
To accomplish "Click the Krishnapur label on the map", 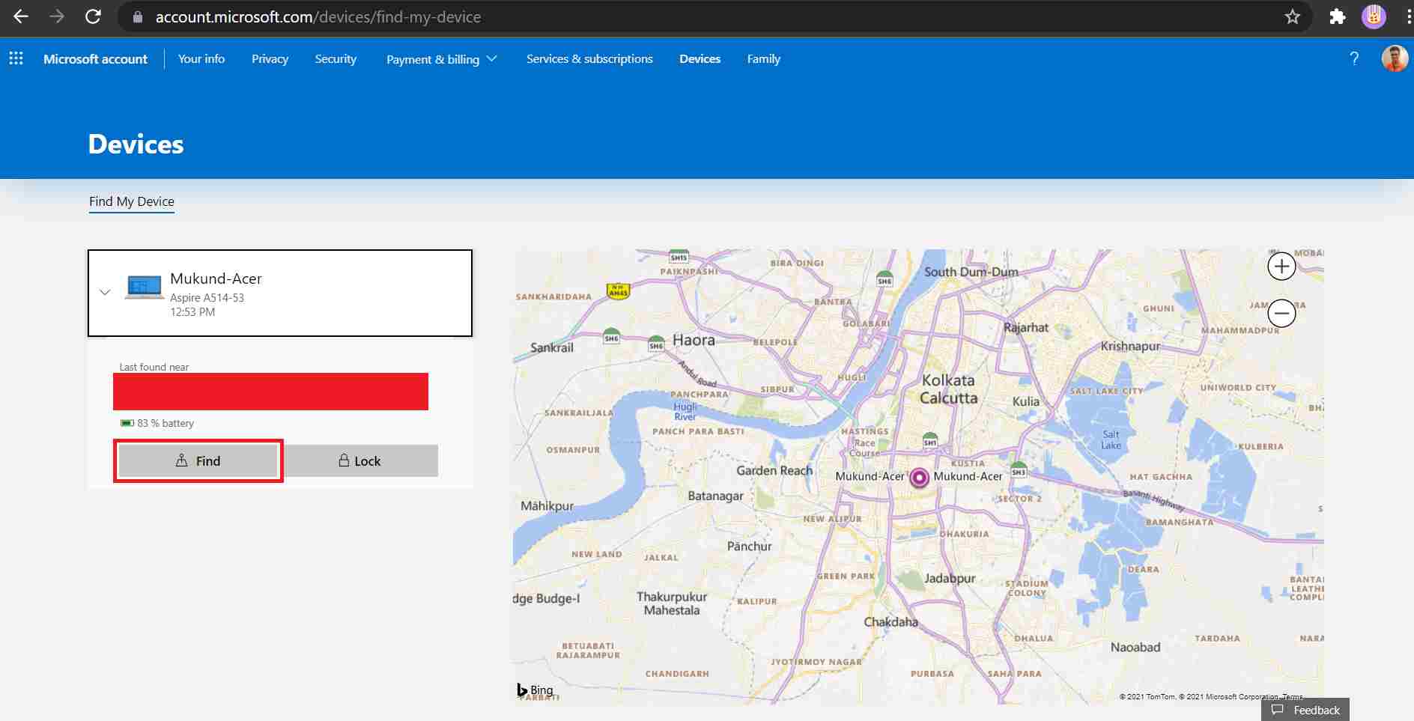I will [x=1130, y=346].
